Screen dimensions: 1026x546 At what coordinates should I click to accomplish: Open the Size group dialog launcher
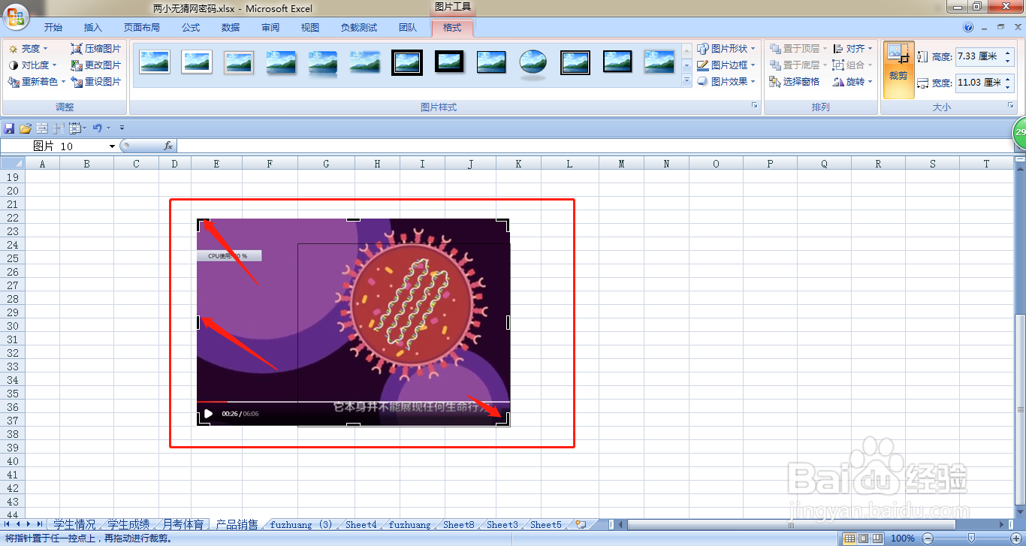pos(1011,107)
